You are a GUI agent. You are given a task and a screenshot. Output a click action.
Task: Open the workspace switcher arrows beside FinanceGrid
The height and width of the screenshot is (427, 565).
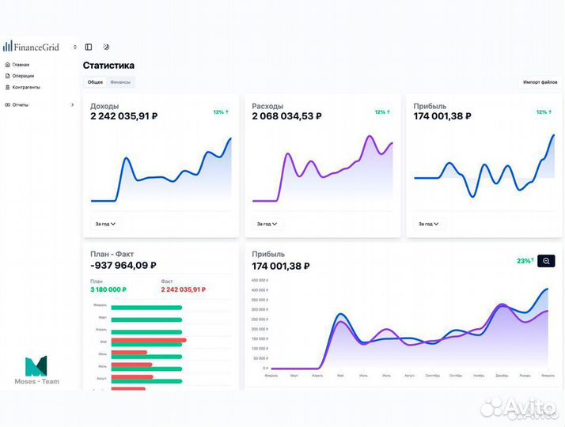(x=75, y=47)
